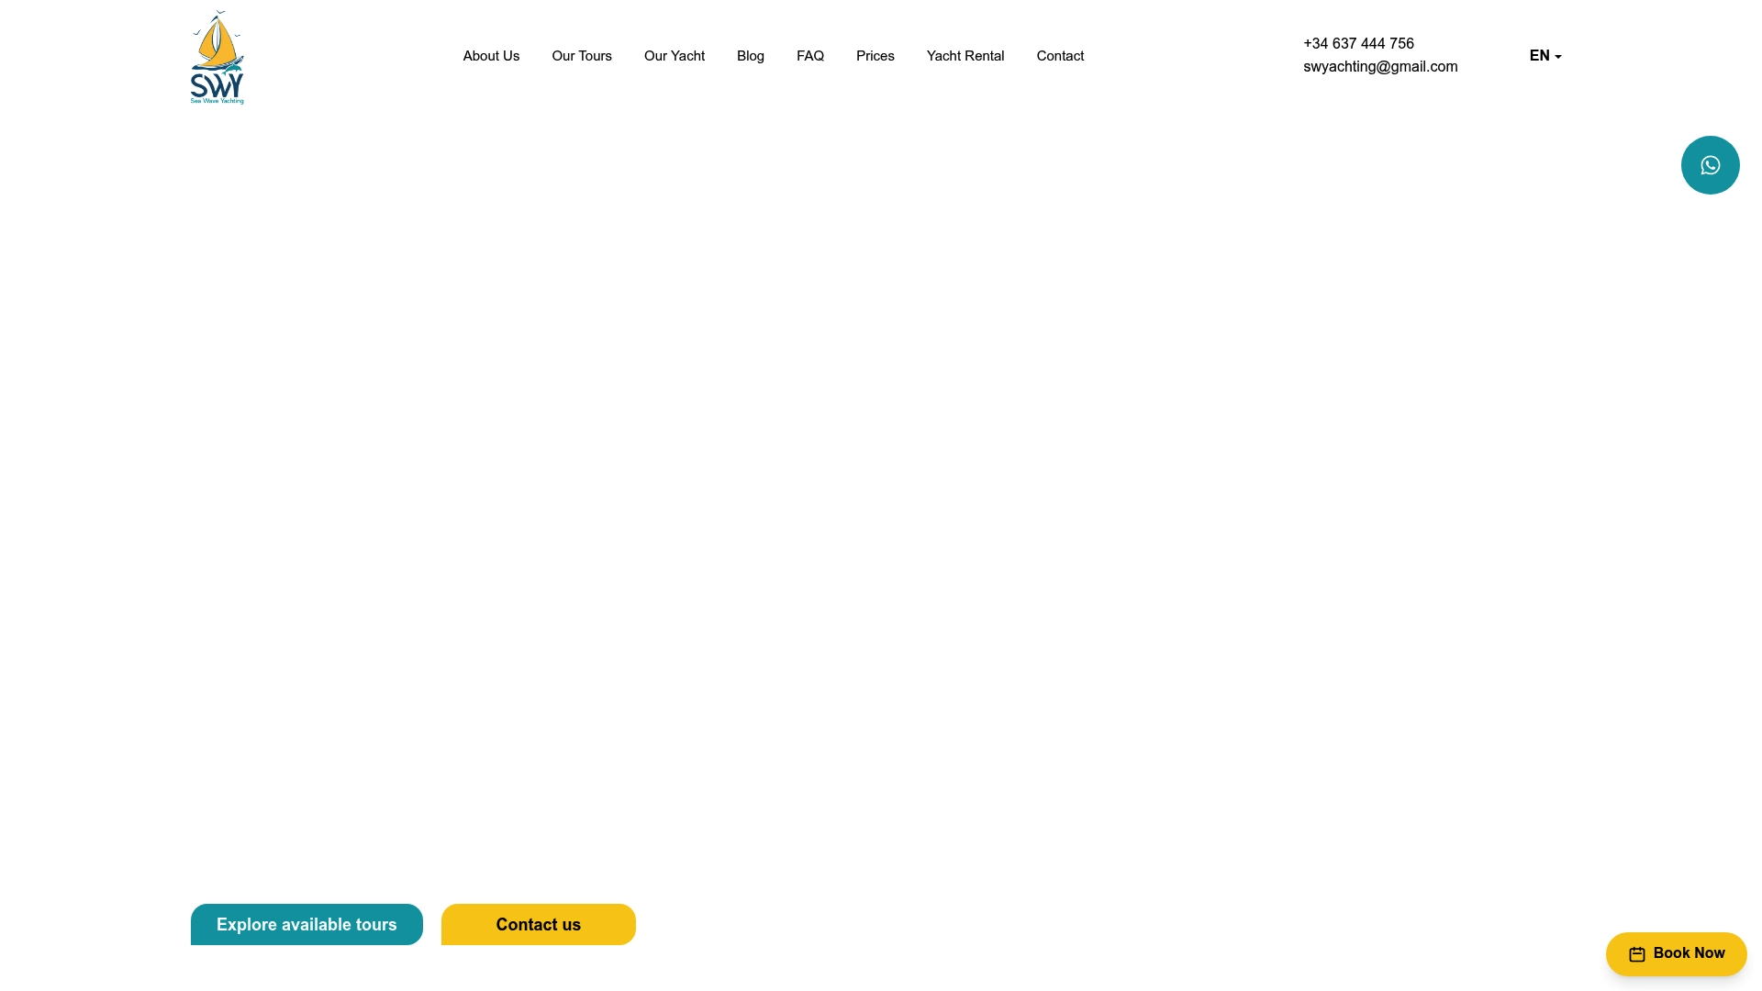Click the email swyachting@gmail.com

[x=1380, y=66]
